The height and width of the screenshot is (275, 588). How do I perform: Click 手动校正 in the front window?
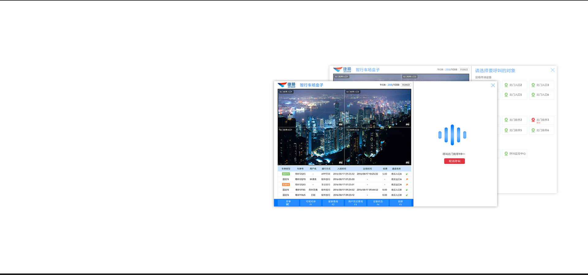(406, 85)
